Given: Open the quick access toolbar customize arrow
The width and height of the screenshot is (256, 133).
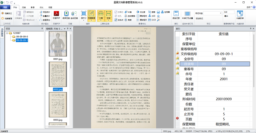Looking at the screenshot, I should click(15, 3).
